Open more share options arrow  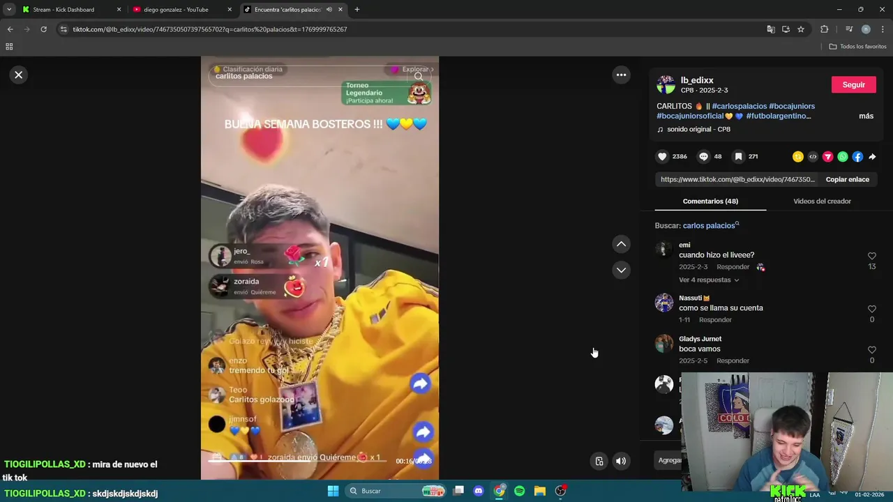872,157
